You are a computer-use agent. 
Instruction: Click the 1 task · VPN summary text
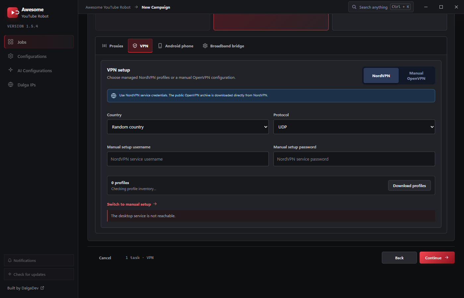click(140, 258)
